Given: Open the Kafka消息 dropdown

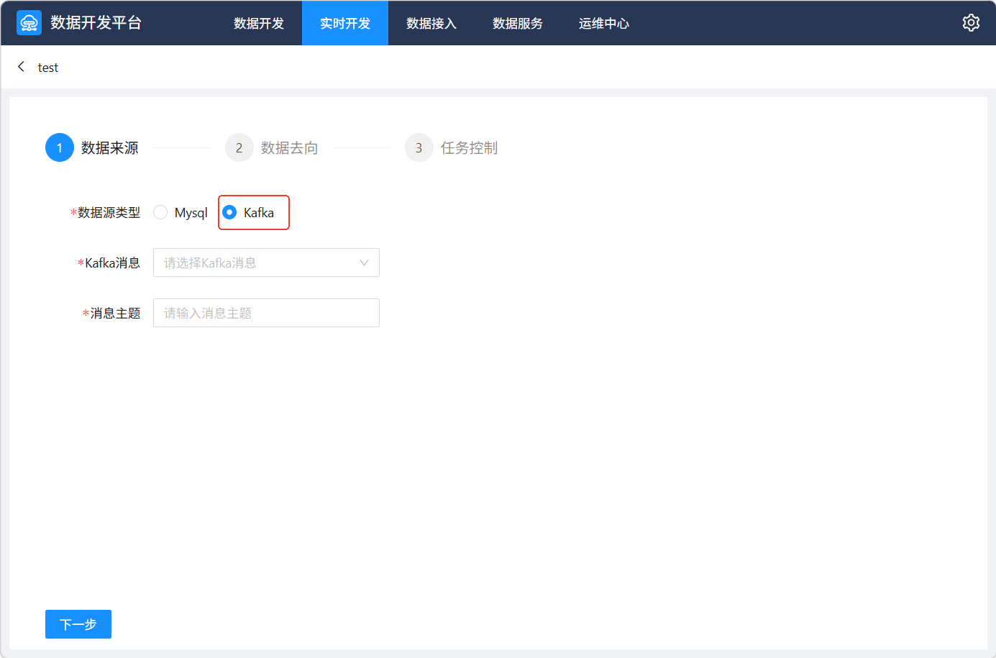Looking at the screenshot, I should point(259,262).
